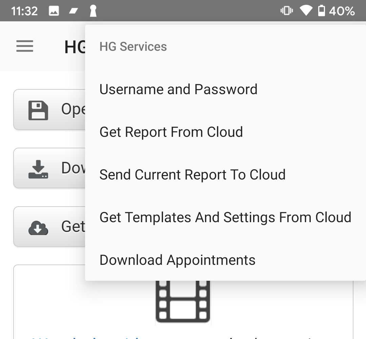366x339 pixels.
Task: Choose Get Report From Cloud
Action: [x=171, y=132]
